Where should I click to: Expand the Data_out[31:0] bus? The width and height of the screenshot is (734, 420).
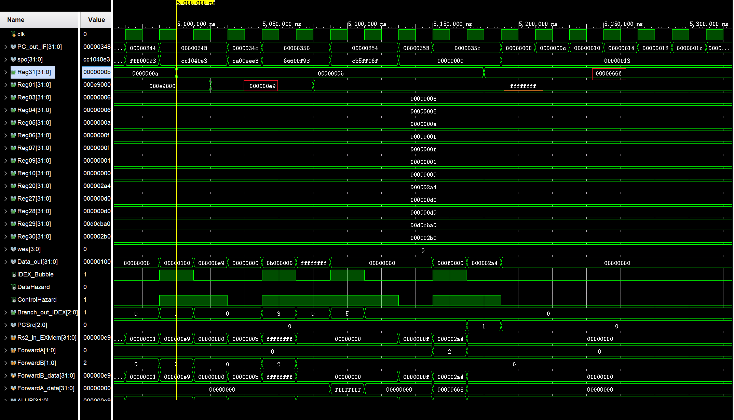click(5, 262)
